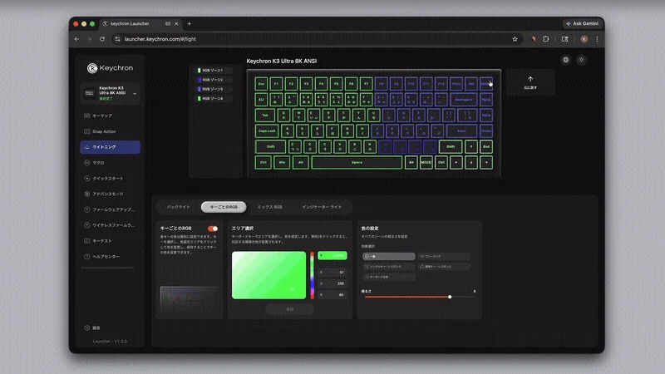Click the Keychron logo
Image resolution: width=665 pixels, height=374 pixels.
click(110, 68)
